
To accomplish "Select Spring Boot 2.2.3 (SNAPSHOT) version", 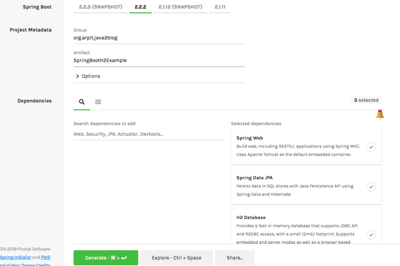I will click(101, 7).
